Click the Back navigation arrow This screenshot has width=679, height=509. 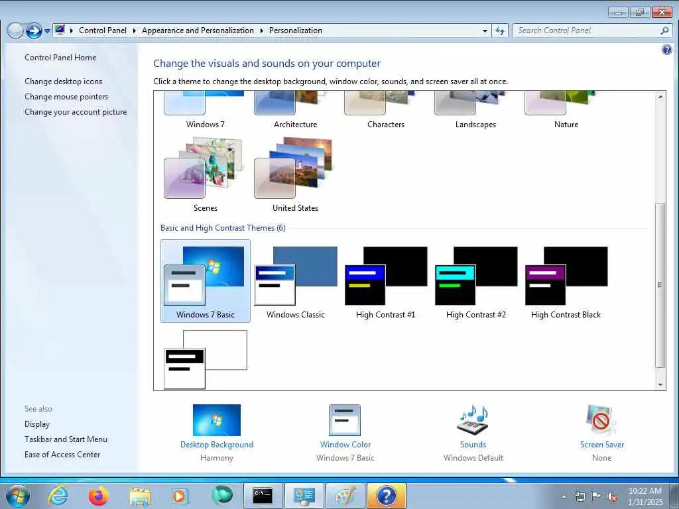pyautogui.click(x=15, y=30)
